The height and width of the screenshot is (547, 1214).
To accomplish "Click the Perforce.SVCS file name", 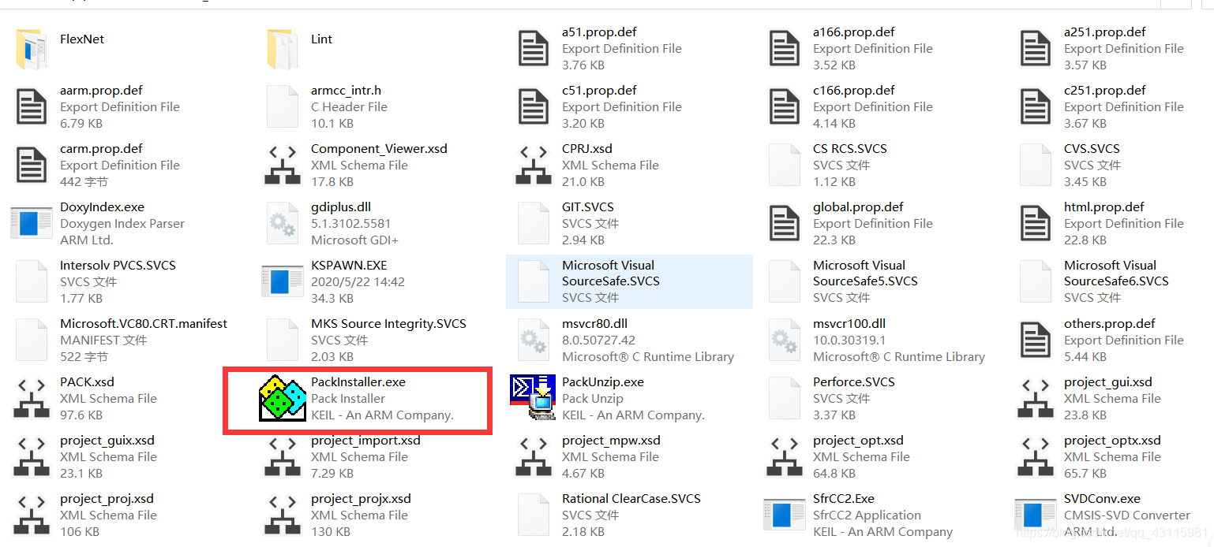I will [854, 382].
